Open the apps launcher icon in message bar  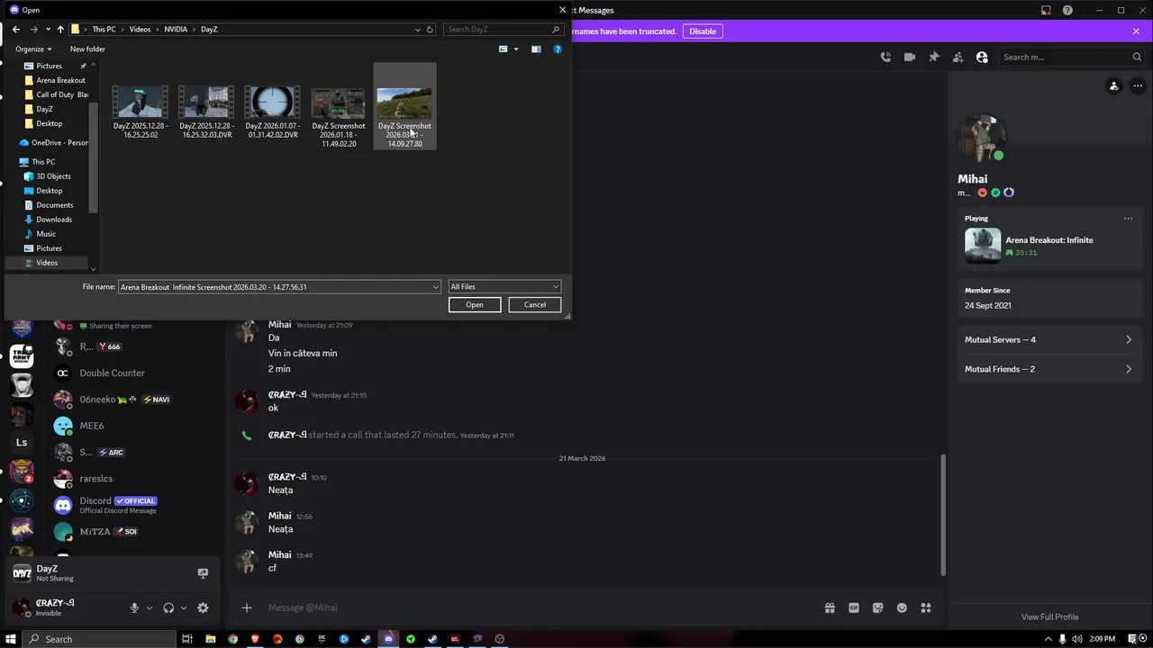pyautogui.click(x=926, y=608)
